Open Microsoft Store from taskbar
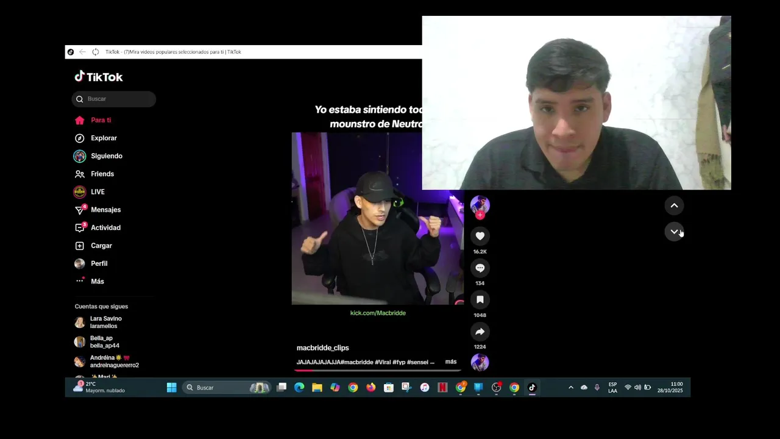Image resolution: width=780 pixels, height=439 pixels. point(389,387)
